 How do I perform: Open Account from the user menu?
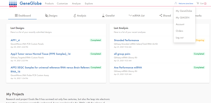tap(180, 24)
